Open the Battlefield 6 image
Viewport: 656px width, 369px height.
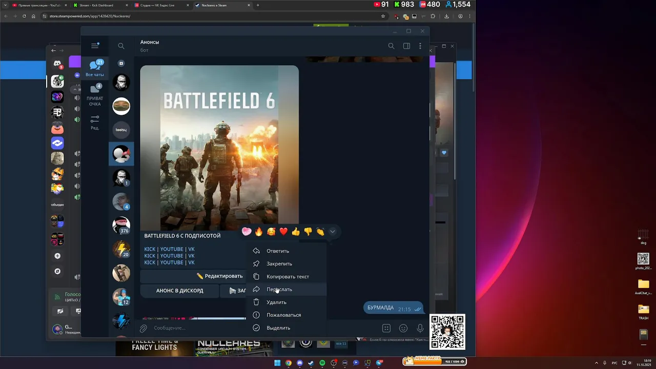(x=219, y=148)
